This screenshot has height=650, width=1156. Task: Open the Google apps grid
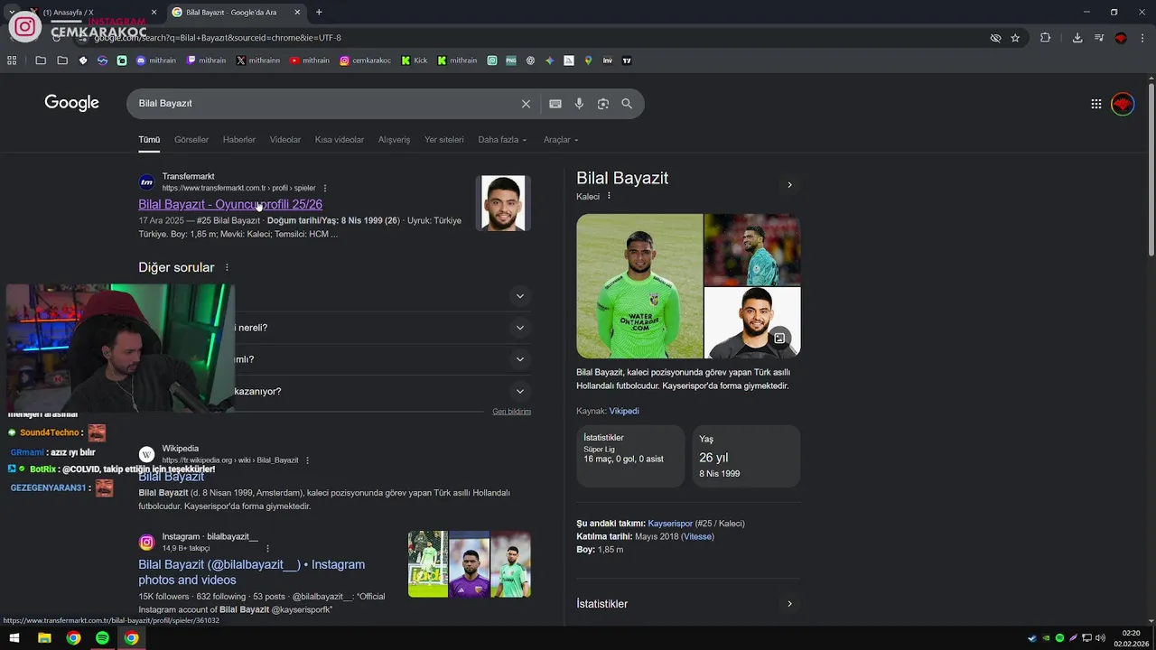click(x=1096, y=104)
